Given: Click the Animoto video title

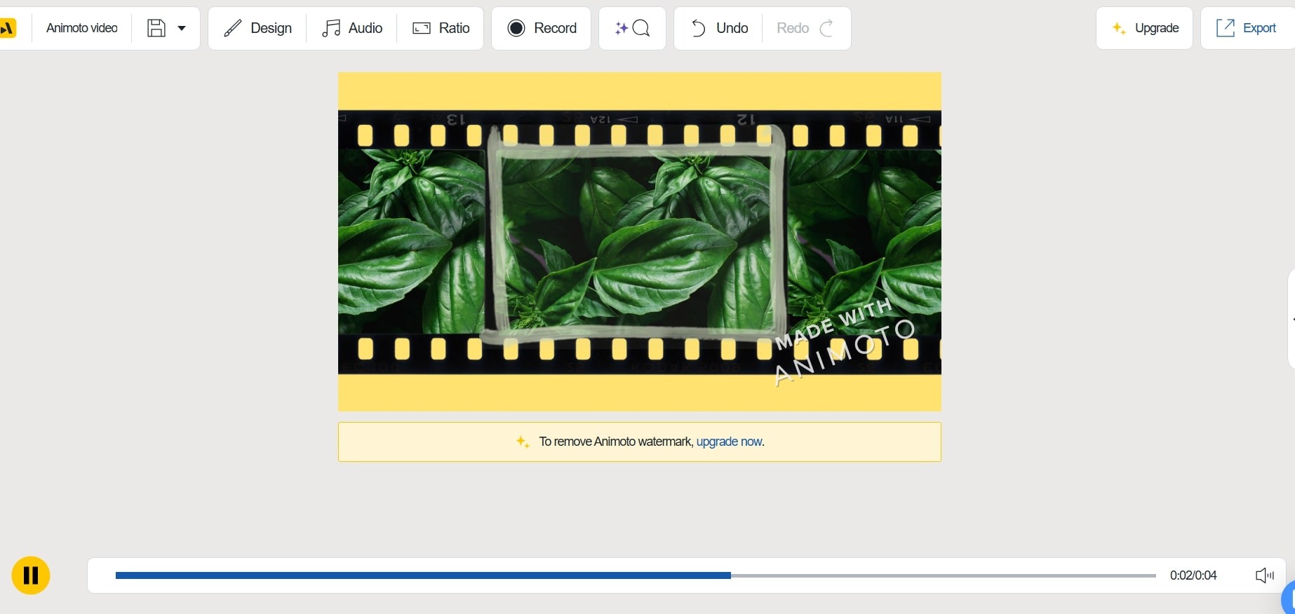Looking at the screenshot, I should pos(81,28).
